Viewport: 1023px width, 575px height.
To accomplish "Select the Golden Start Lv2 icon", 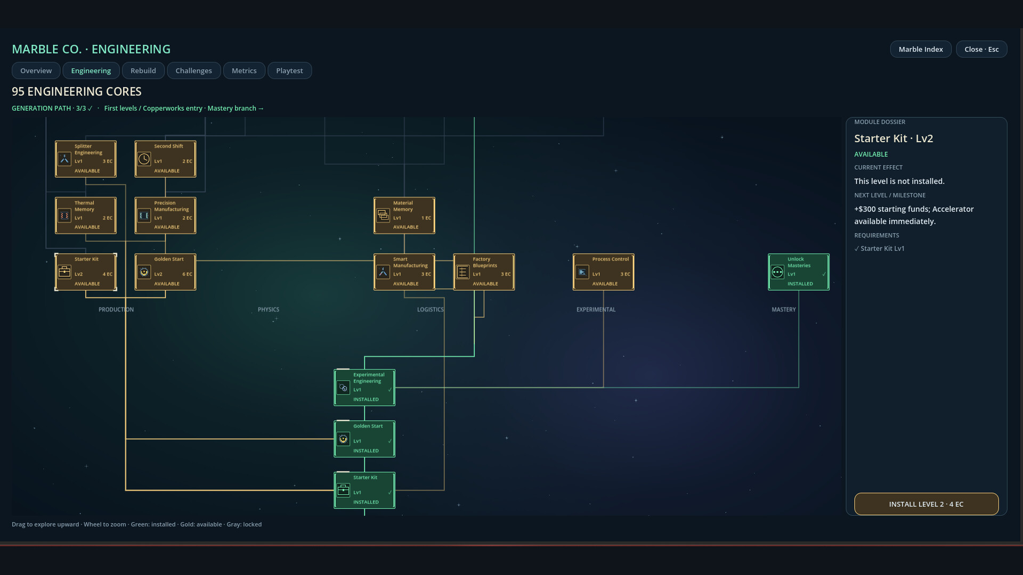I will click(144, 272).
